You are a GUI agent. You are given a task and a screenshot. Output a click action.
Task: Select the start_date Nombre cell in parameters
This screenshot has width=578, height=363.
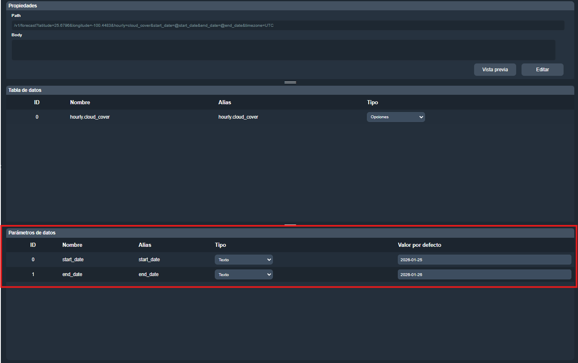coord(73,260)
